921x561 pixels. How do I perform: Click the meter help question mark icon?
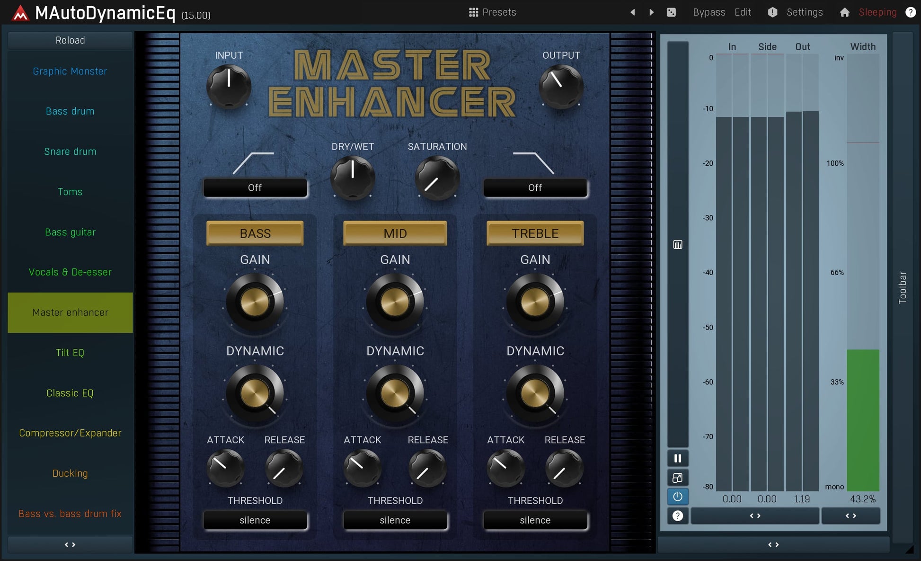[x=678, y=516]
